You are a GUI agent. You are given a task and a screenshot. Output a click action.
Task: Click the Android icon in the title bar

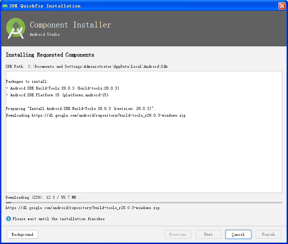(5, 6)
